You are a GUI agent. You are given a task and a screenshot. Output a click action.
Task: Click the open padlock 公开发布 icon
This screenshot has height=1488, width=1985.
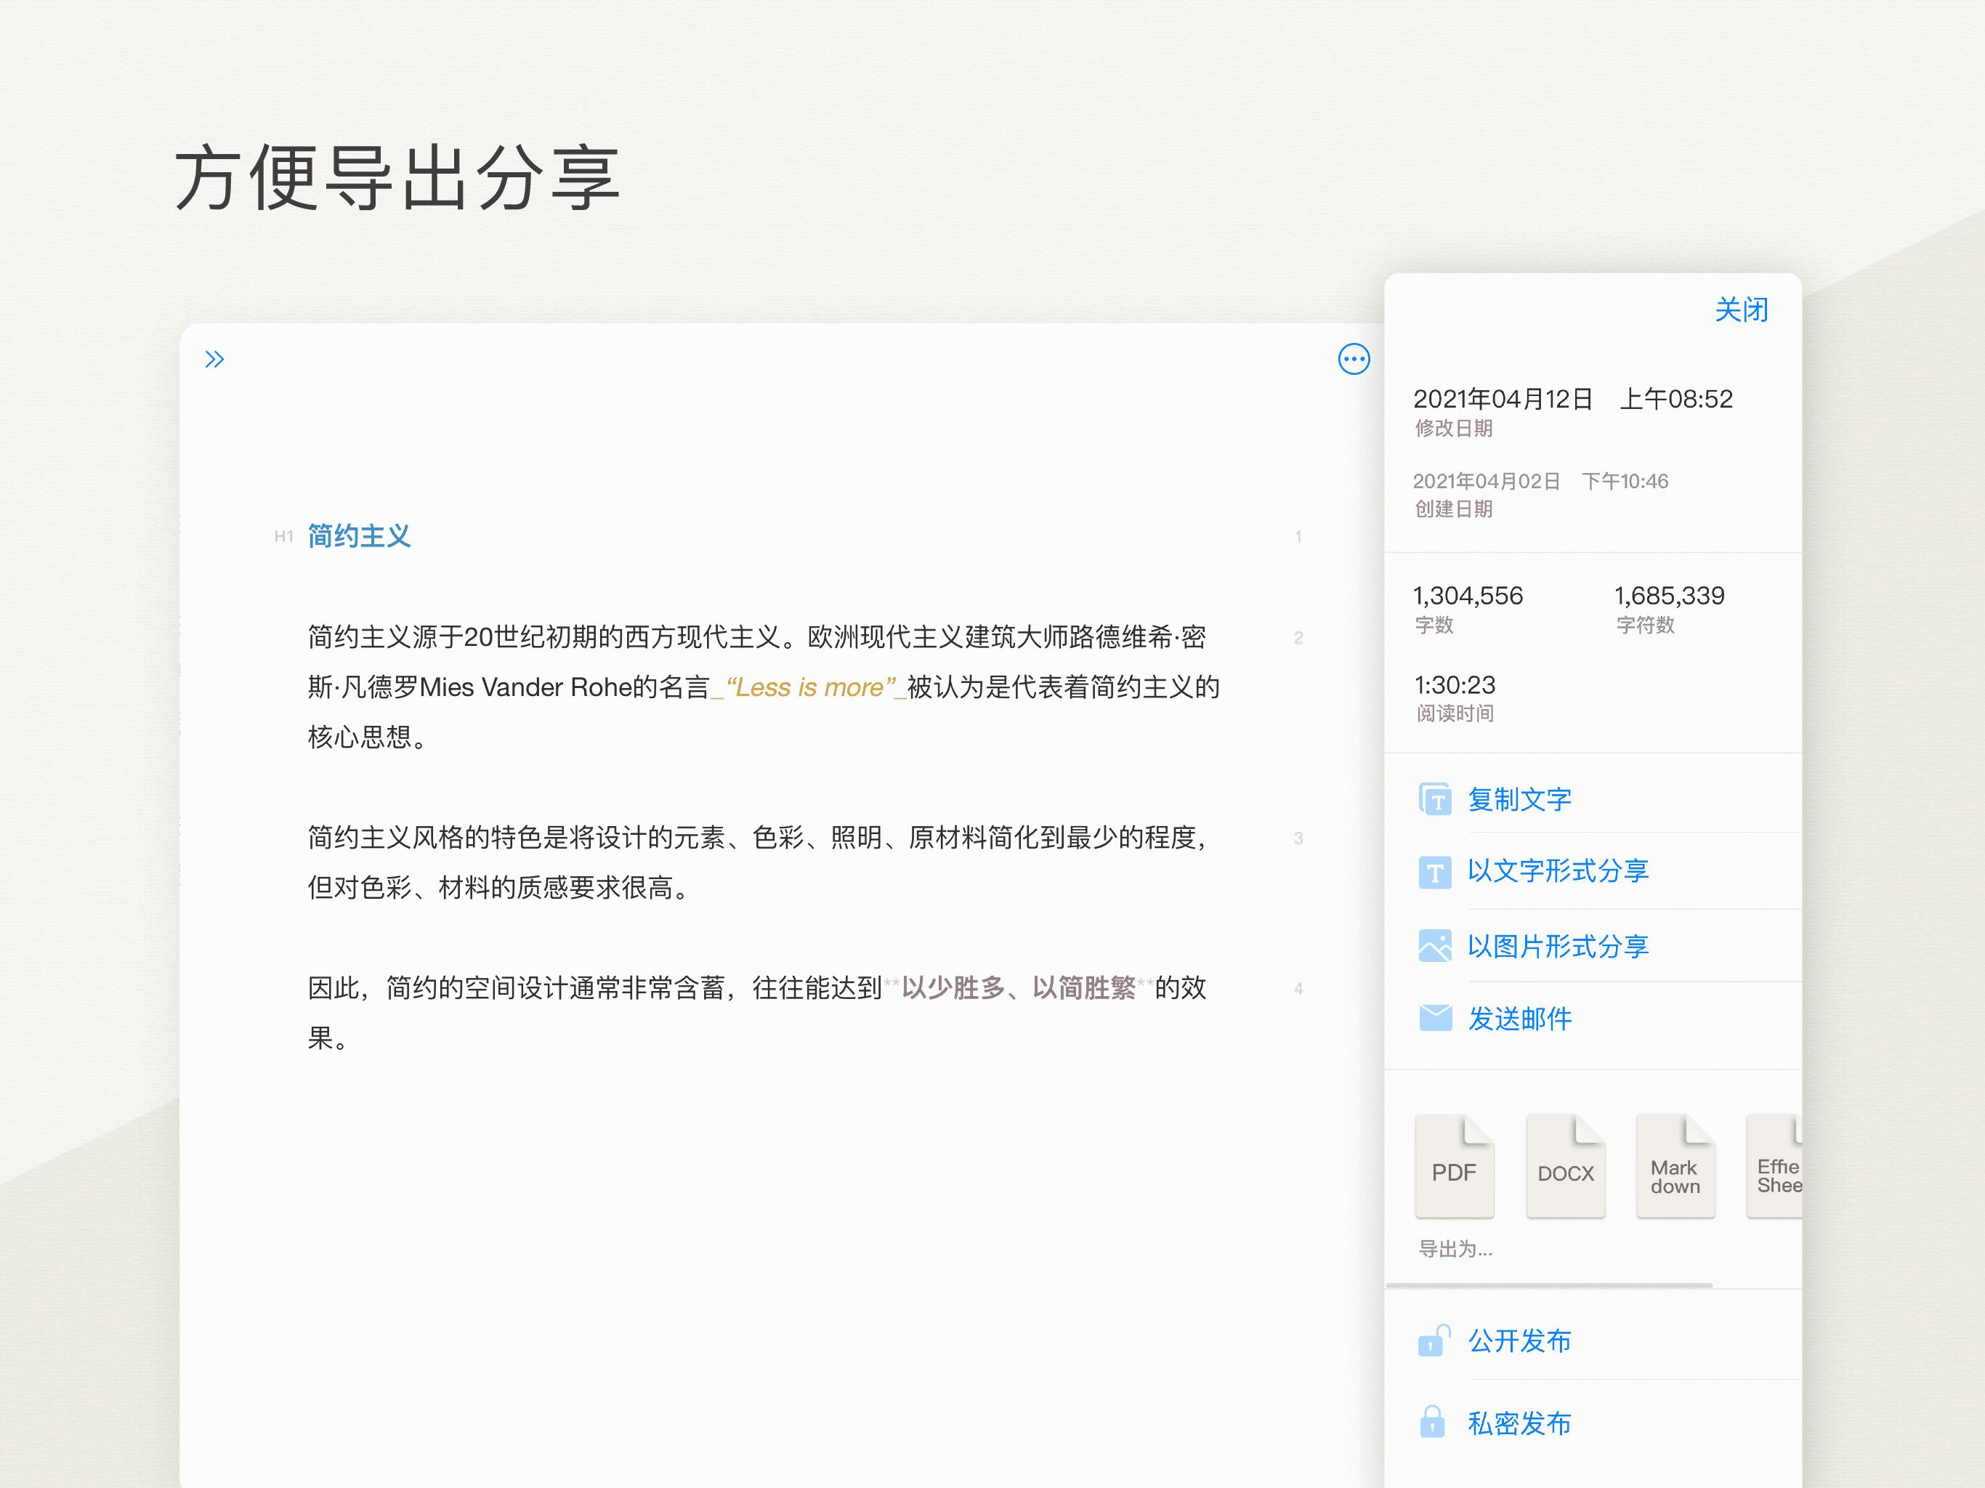coord(1433,1341)
